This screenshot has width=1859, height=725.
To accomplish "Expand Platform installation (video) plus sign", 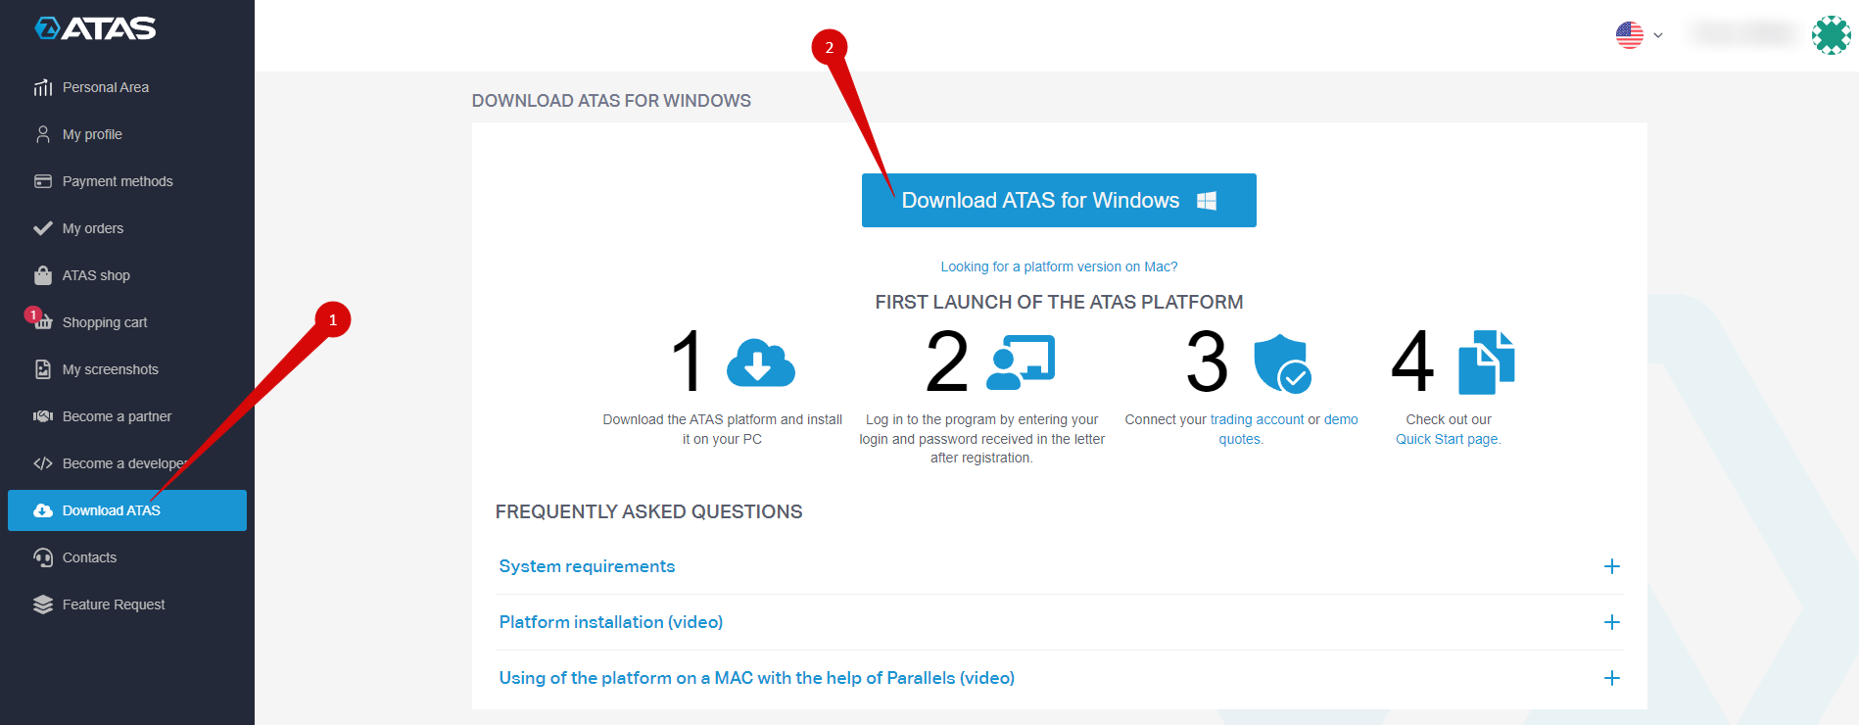I will pyautogui.click(x=1612, y=622).
